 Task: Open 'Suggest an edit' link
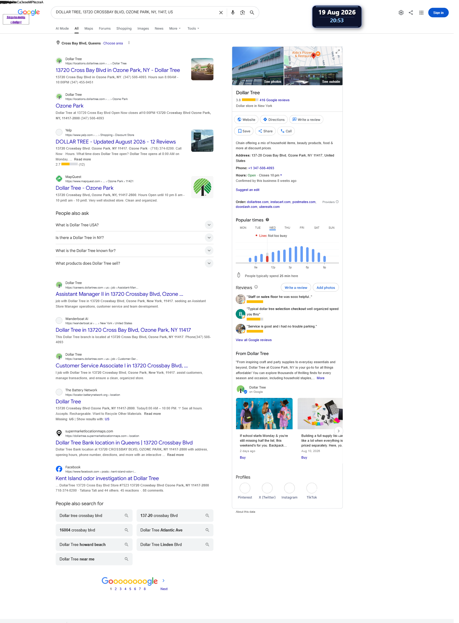click(x=248, y=190)
